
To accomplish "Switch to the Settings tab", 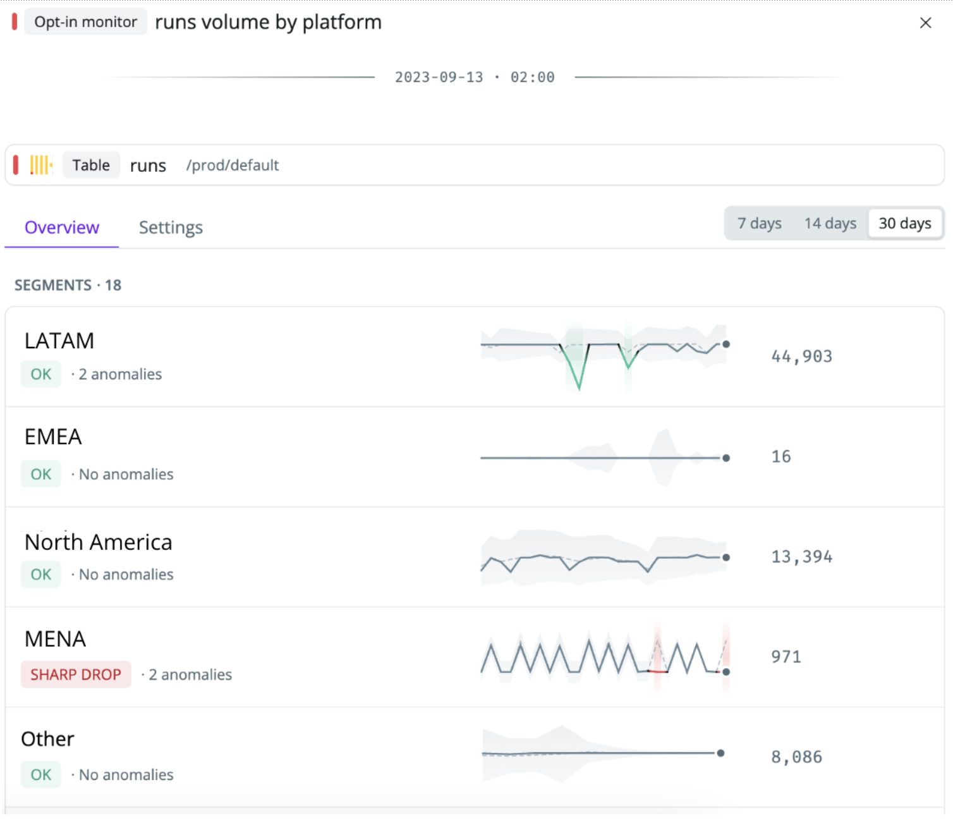I will pos(171,228).
